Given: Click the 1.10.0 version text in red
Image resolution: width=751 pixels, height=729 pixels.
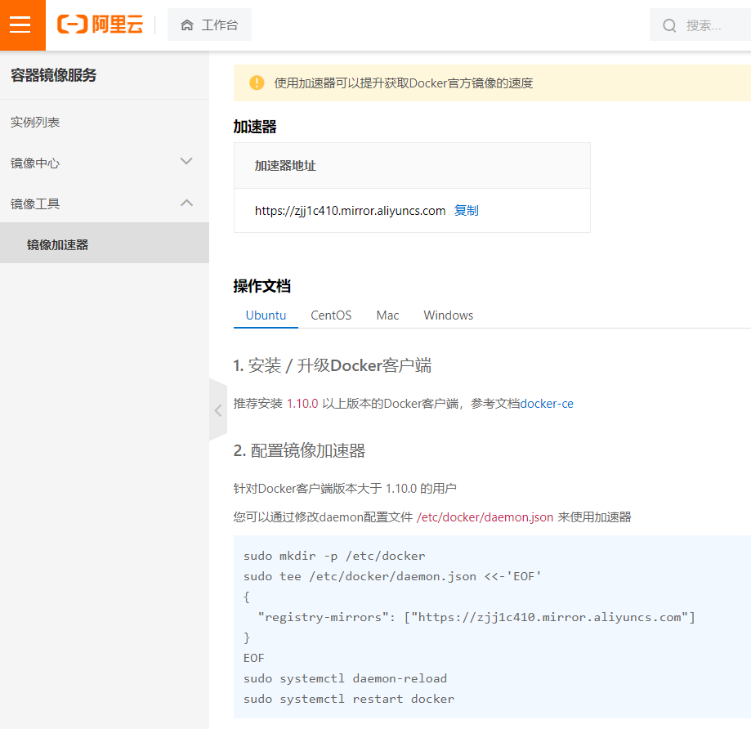Looking at the screenshot, I should 302,404.
